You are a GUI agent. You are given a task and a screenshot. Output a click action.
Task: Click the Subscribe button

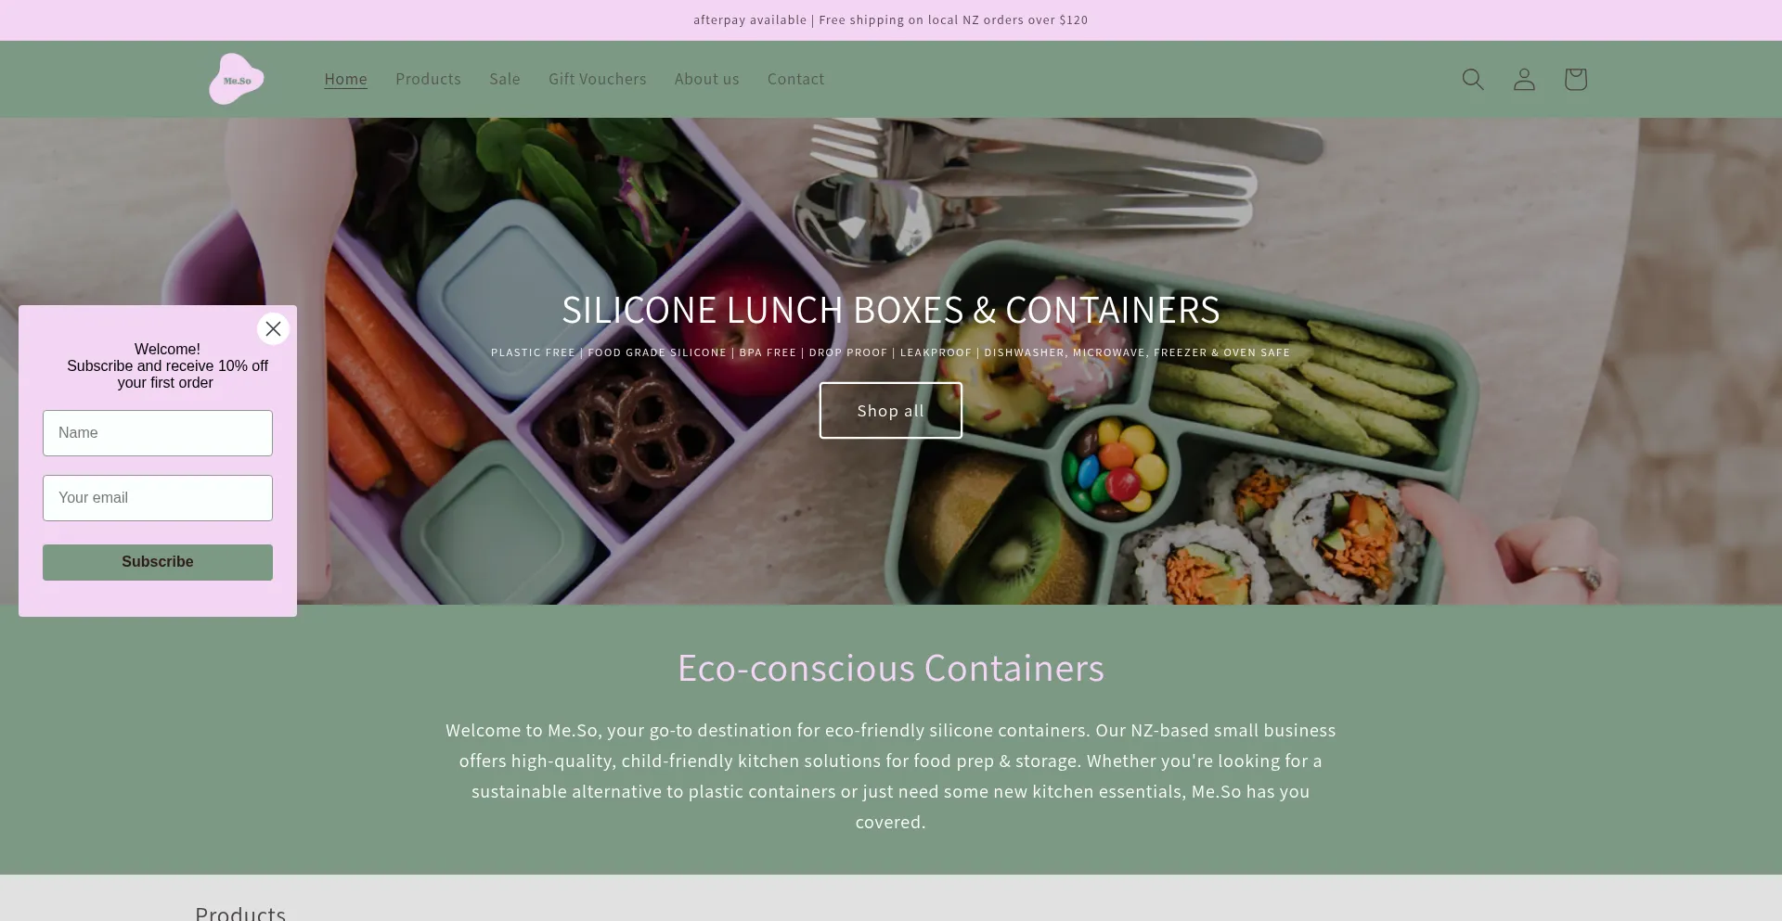coord(158,562)
